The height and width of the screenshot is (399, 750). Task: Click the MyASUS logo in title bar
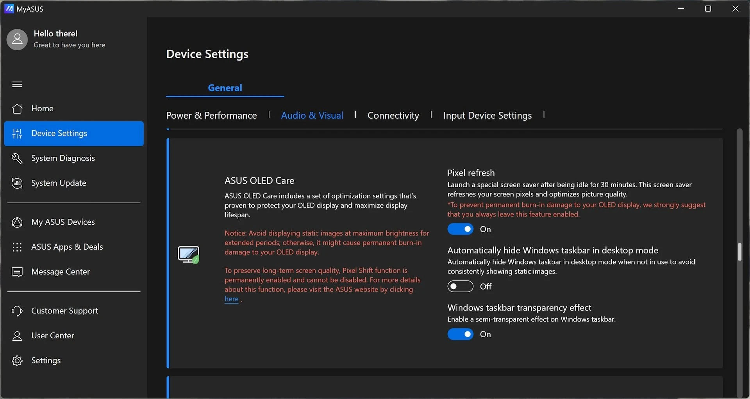click(9, 9)
